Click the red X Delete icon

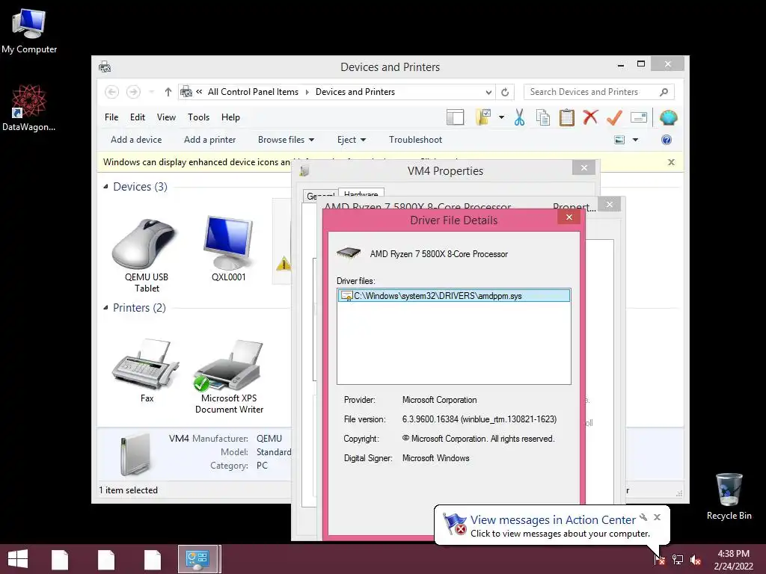coord(591,117)
